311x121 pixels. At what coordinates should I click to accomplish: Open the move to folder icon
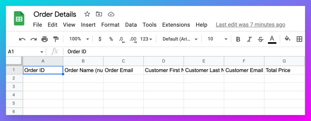(99, 14)
